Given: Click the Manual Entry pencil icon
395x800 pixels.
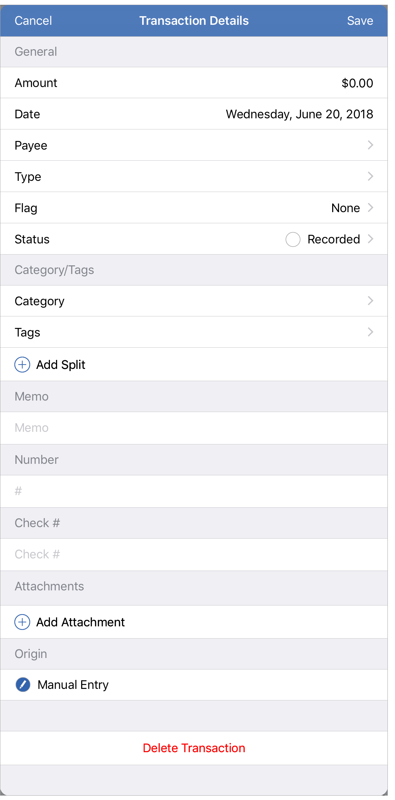Looking at the screenshot, I should click(23, 685).
